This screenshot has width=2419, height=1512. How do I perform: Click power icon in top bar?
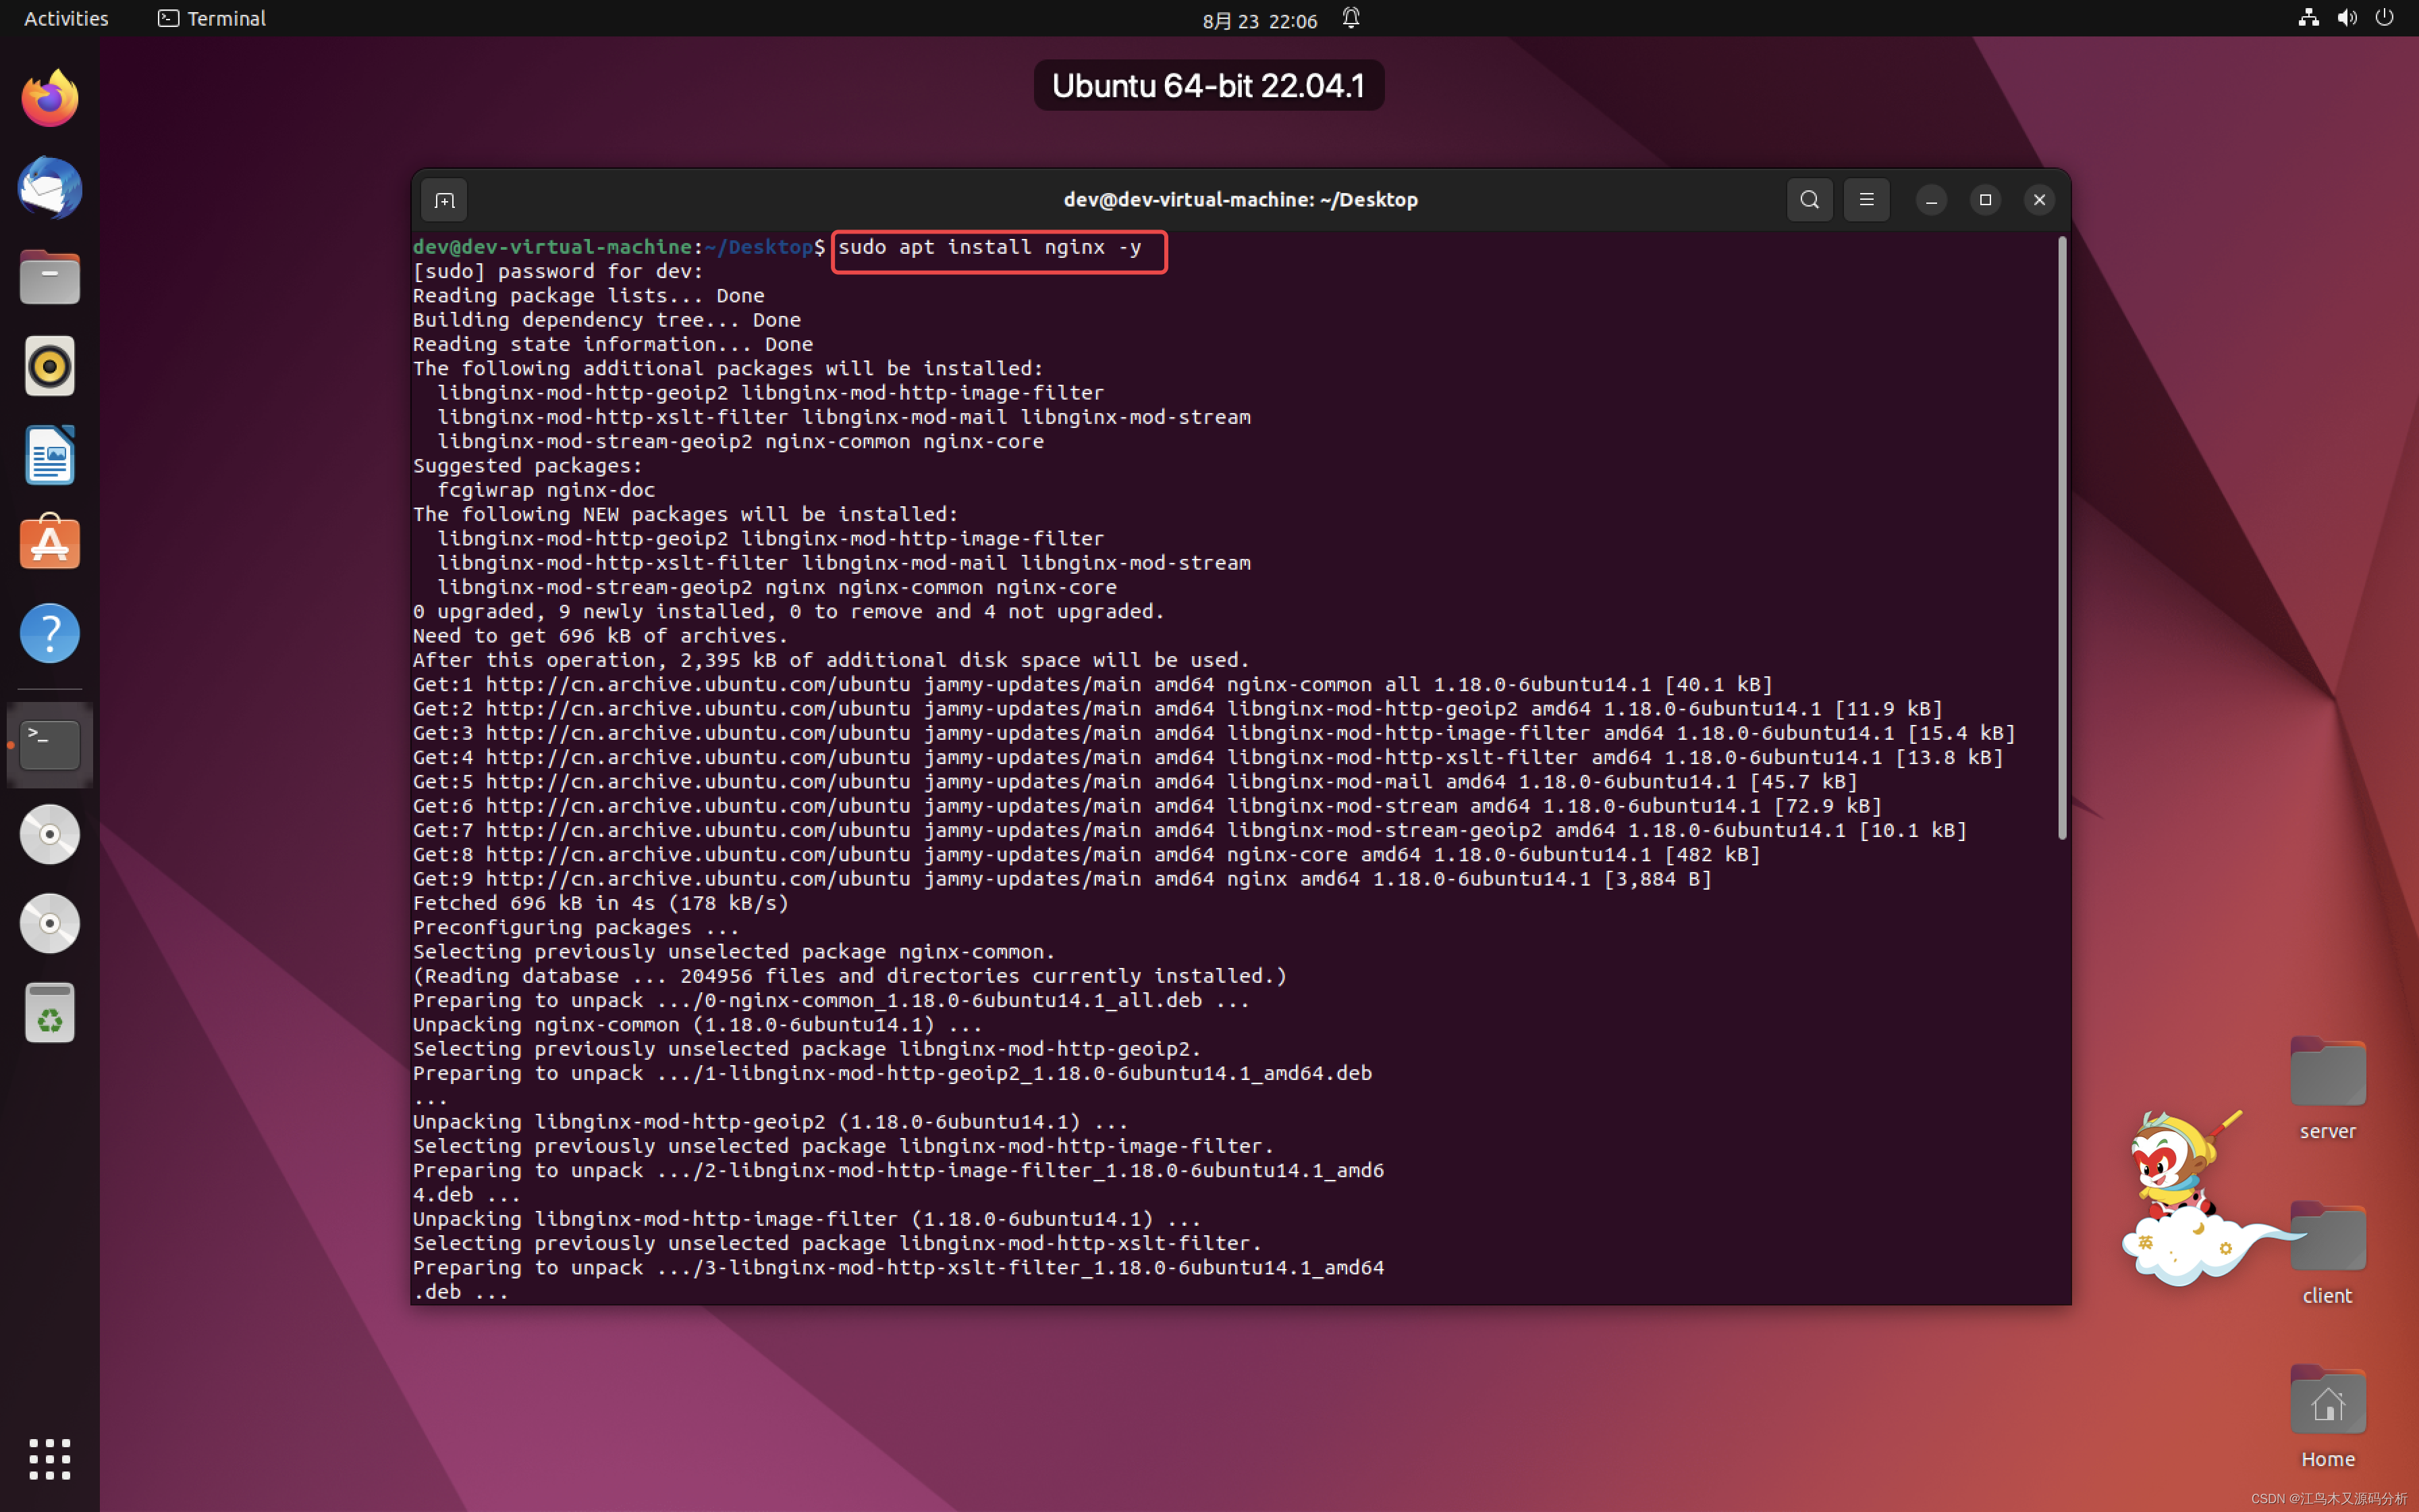point(2385,18)
